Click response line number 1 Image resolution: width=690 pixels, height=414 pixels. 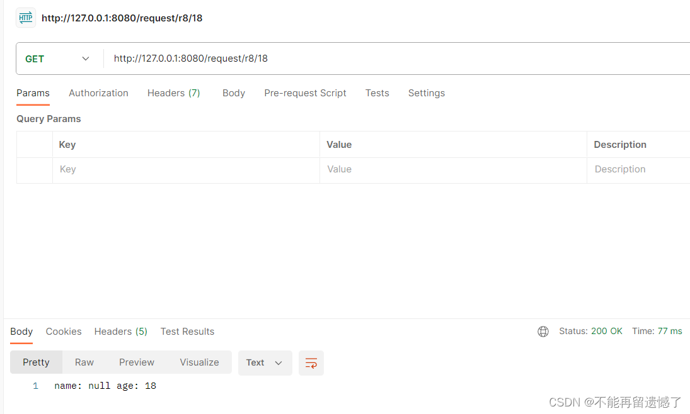pyautogui.click(x=35, y=386)
